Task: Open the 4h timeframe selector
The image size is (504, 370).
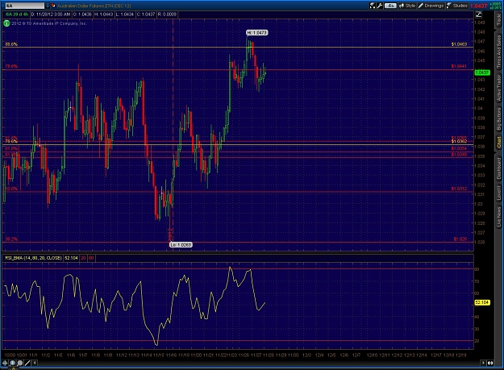Action: click(x=390, y=6)
